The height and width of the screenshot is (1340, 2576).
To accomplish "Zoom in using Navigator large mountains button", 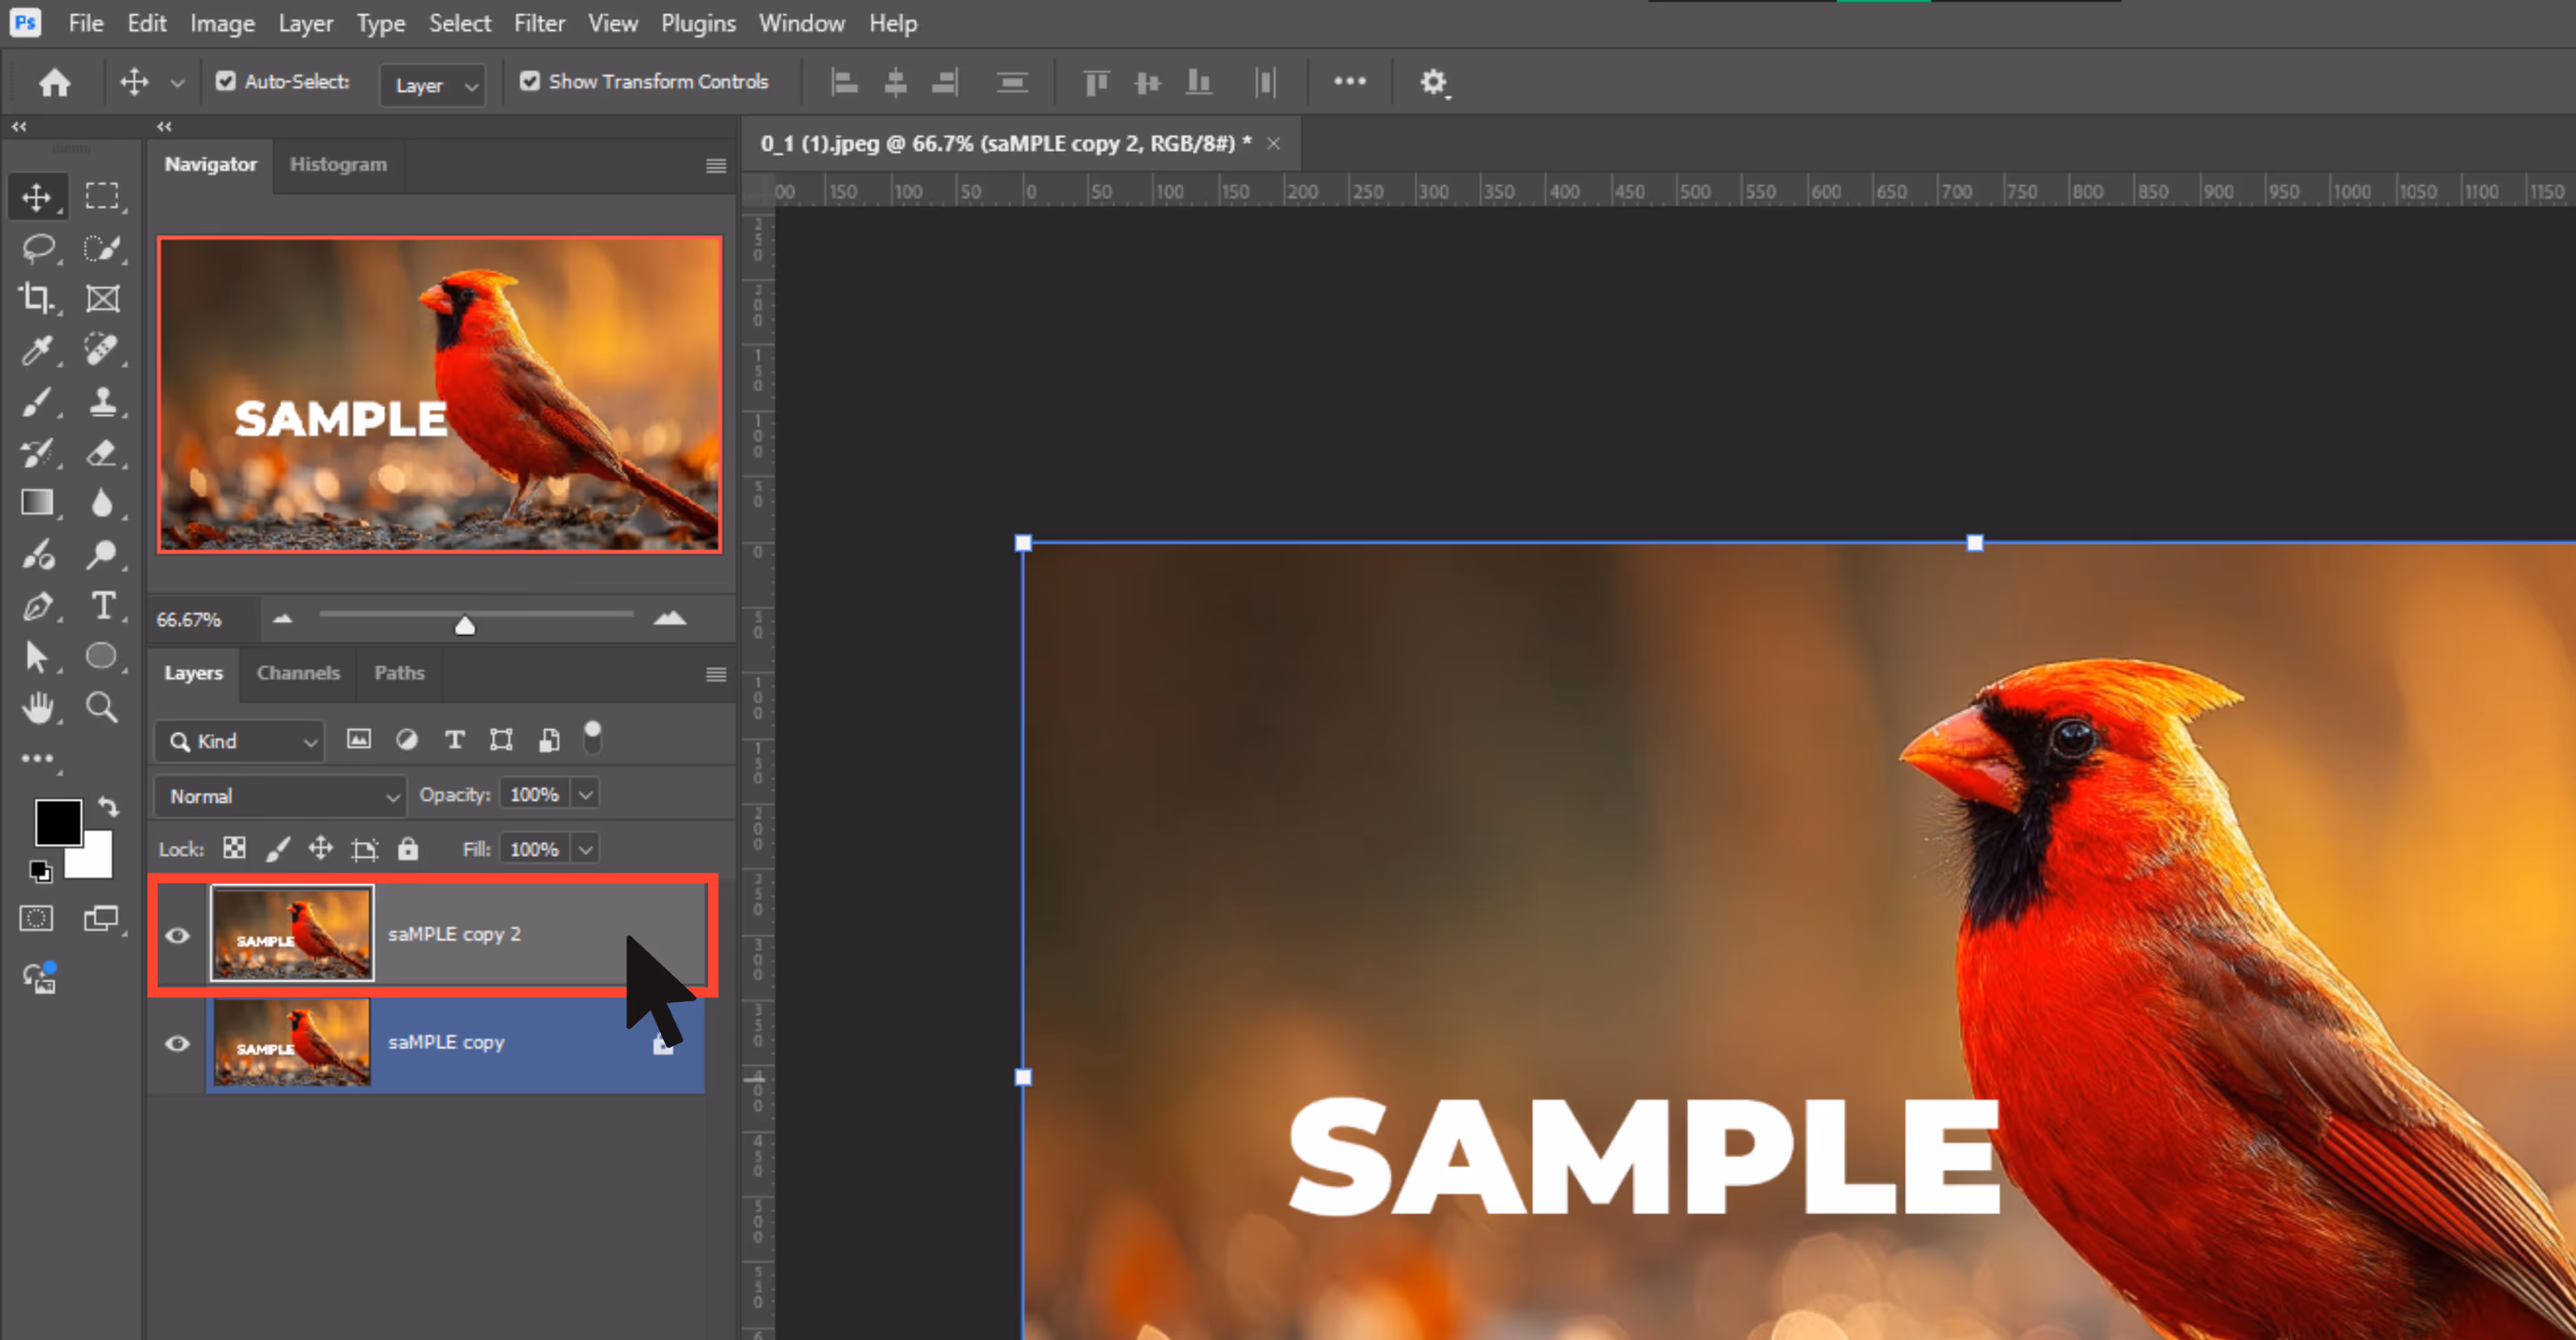I will [x=670, y=618].
